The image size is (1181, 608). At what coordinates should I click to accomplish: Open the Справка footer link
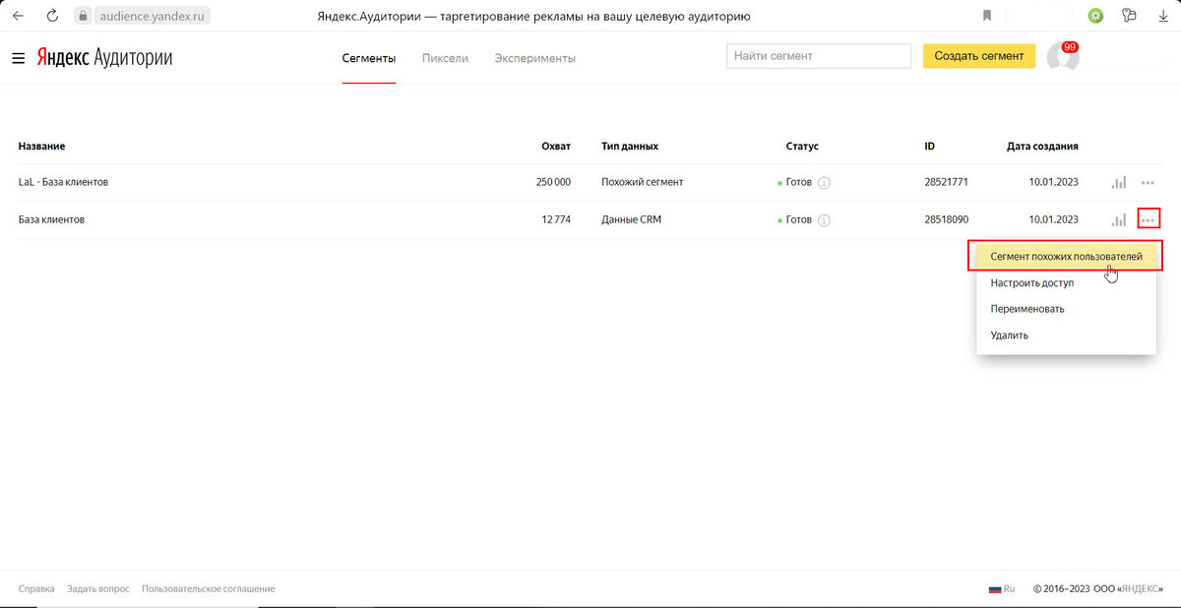(x=36, y=588)
